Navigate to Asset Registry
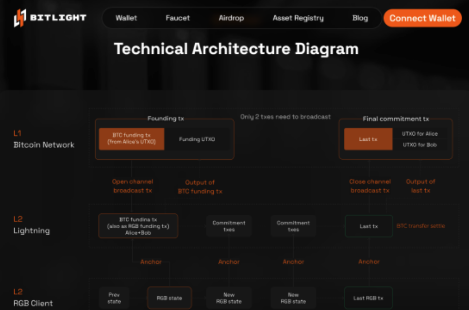This screenshot has width=469, height=310. click(298, 18)
